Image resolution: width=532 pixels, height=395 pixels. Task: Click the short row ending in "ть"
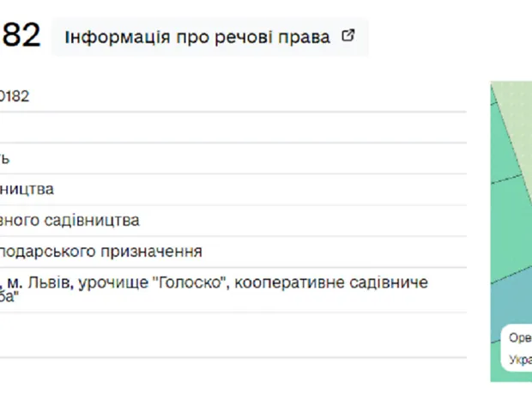pos(5,159)
